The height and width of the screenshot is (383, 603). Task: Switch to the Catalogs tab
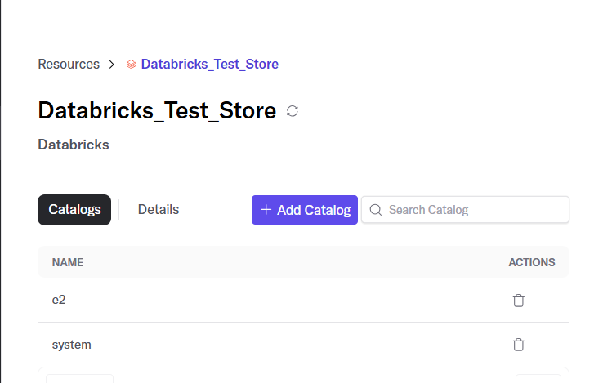(x=74, y=210)
